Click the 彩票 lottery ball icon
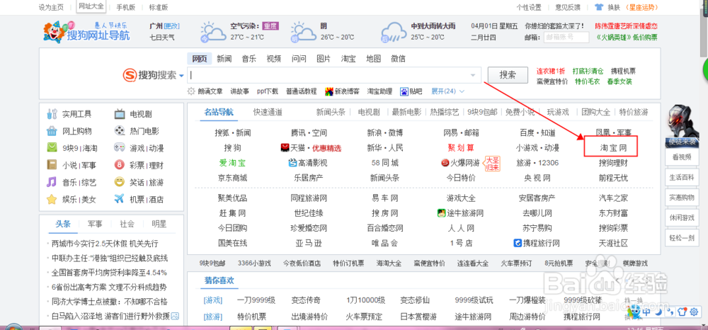 pyautogui.click(x=120, y=165)
